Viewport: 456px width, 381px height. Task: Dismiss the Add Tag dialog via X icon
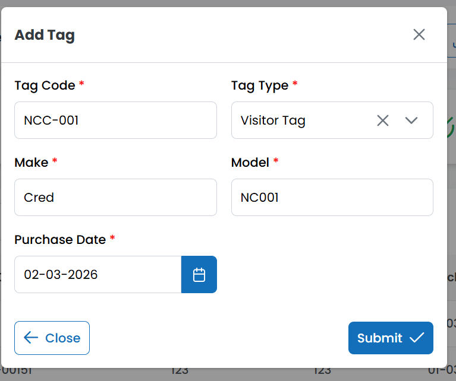pyautogui.click(x=419, y=34)
